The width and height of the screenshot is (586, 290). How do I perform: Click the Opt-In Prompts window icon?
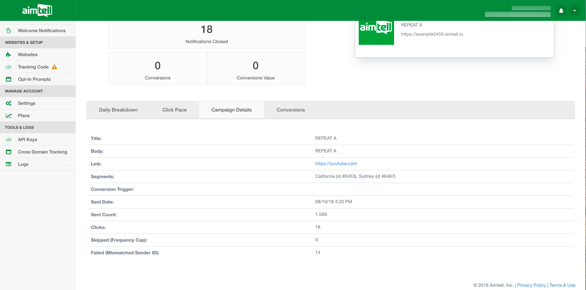(9, 79)
